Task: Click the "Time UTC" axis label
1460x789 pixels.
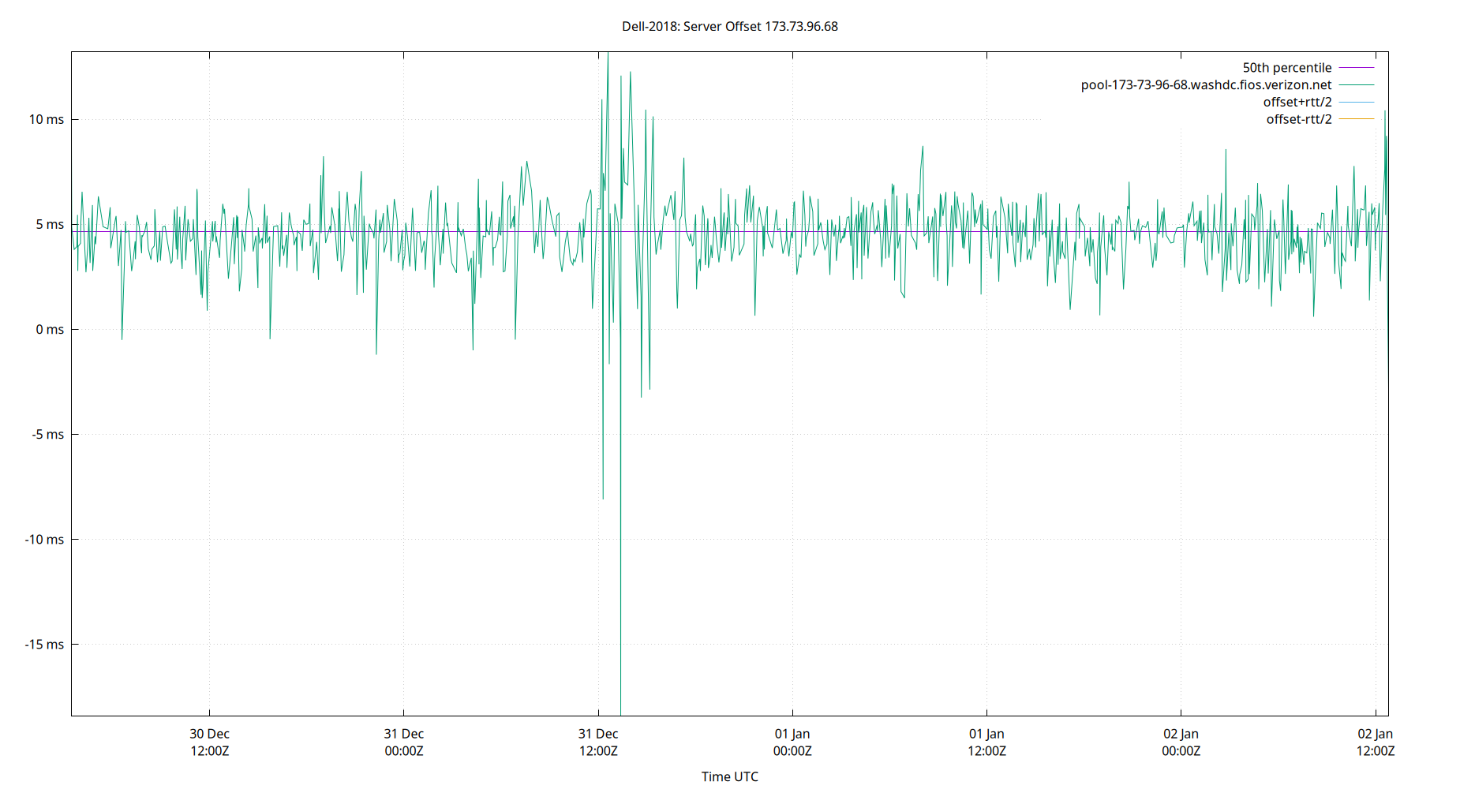Action: pyautogui.click(x=730, y=776)
